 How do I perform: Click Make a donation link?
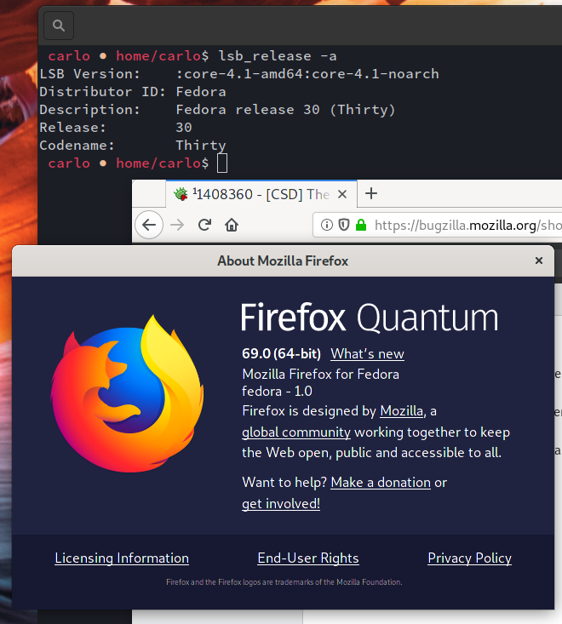(381, 483)
